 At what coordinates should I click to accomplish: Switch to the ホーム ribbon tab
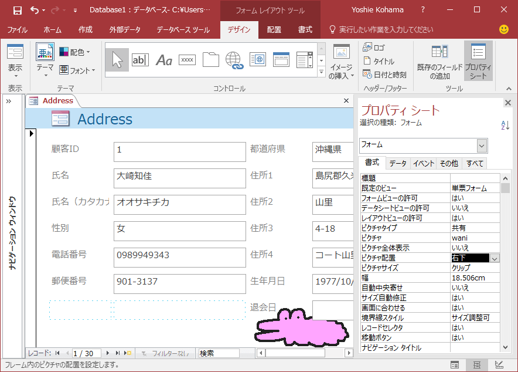[52, 30]
